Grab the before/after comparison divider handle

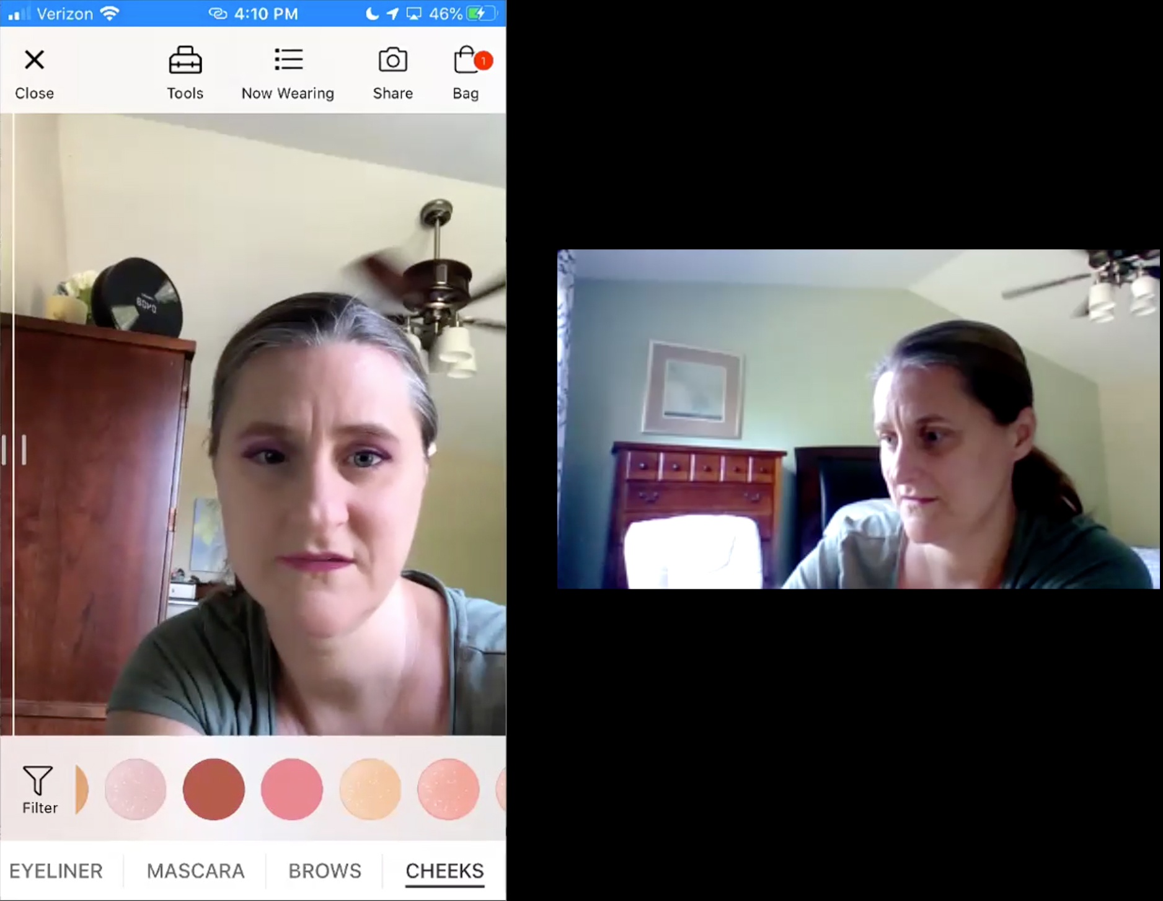pos(14,449)
